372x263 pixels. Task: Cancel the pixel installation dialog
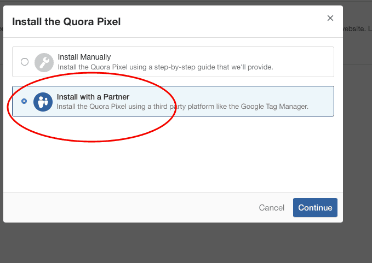[x=271, y=208]
